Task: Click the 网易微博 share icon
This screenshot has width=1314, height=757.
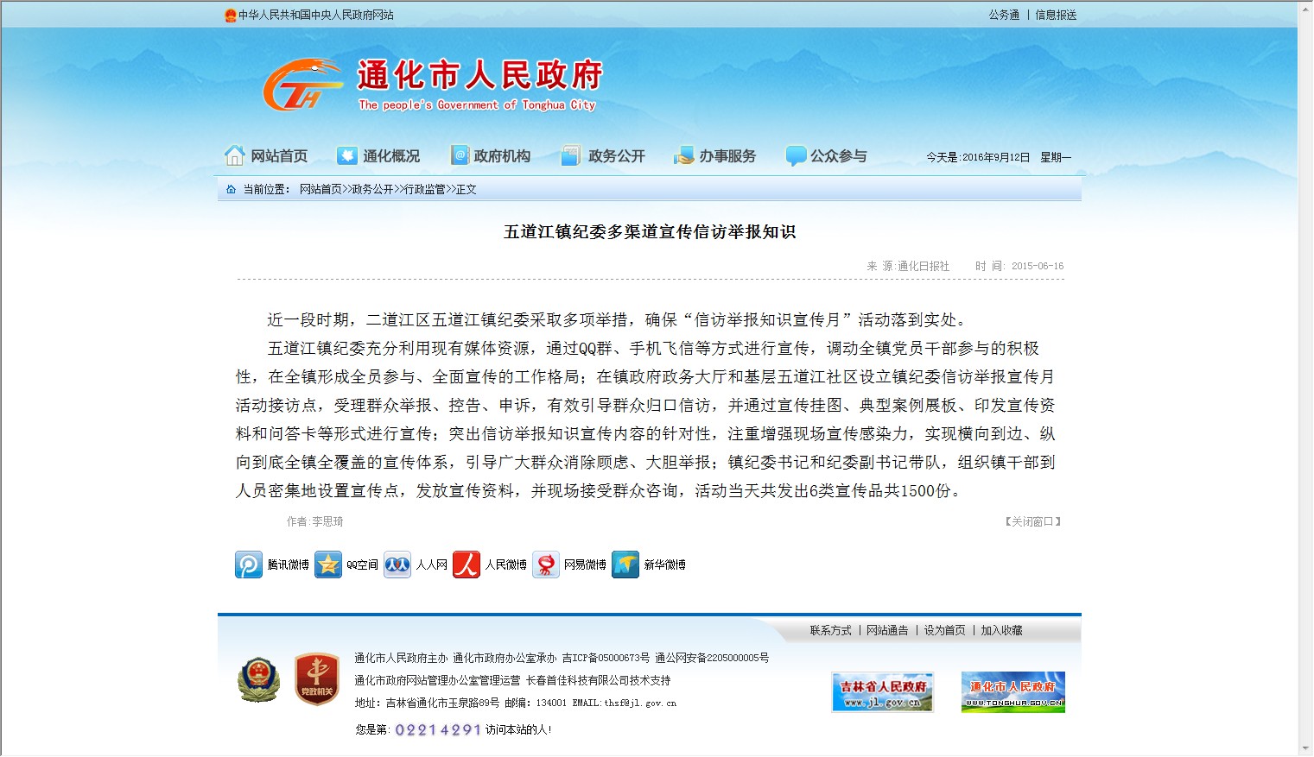Action: tap(546, 565)
